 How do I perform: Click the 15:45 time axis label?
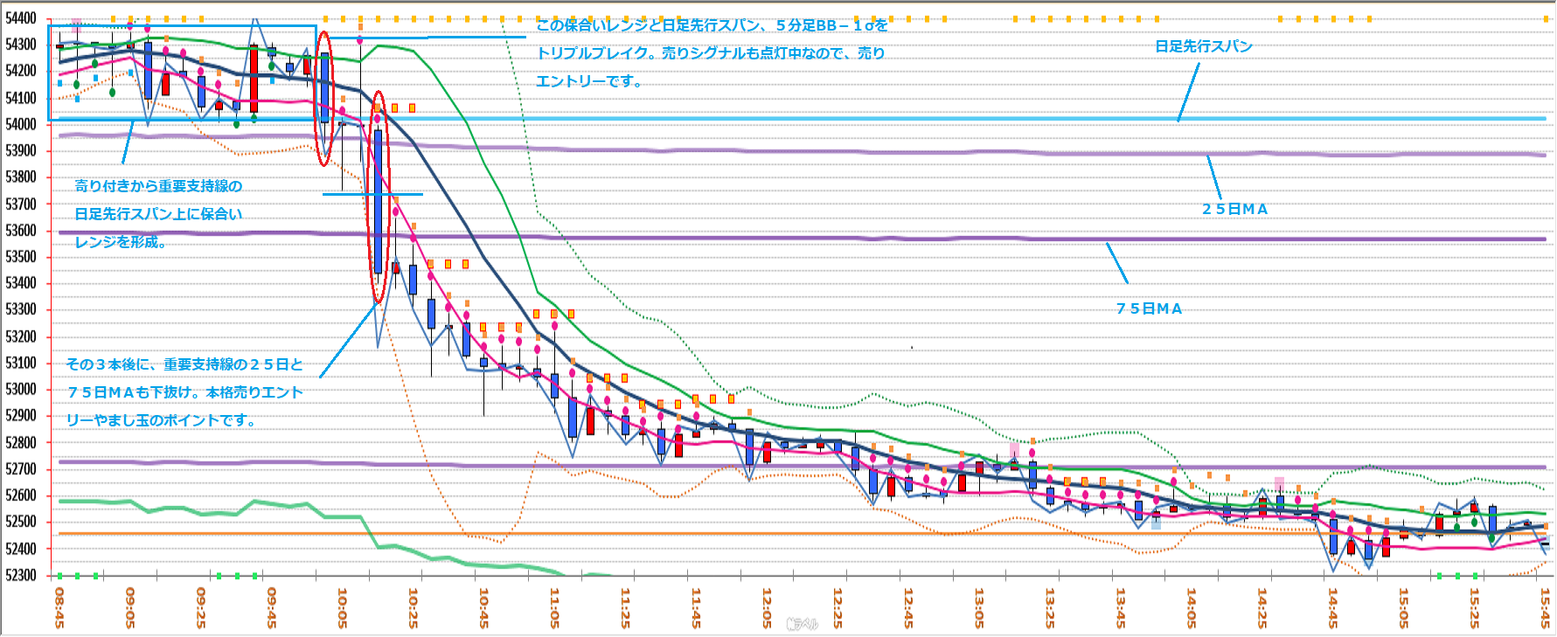point(1545,607)
